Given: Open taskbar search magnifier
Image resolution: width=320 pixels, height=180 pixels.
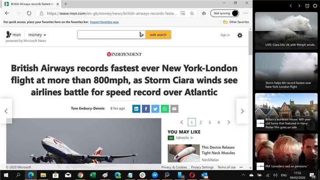Looking at the screenshot, I should (18, 175).
